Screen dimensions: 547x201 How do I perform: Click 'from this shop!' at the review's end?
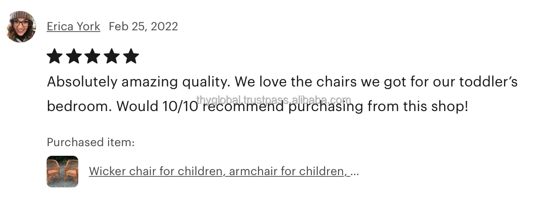click(x=418, y=107)
